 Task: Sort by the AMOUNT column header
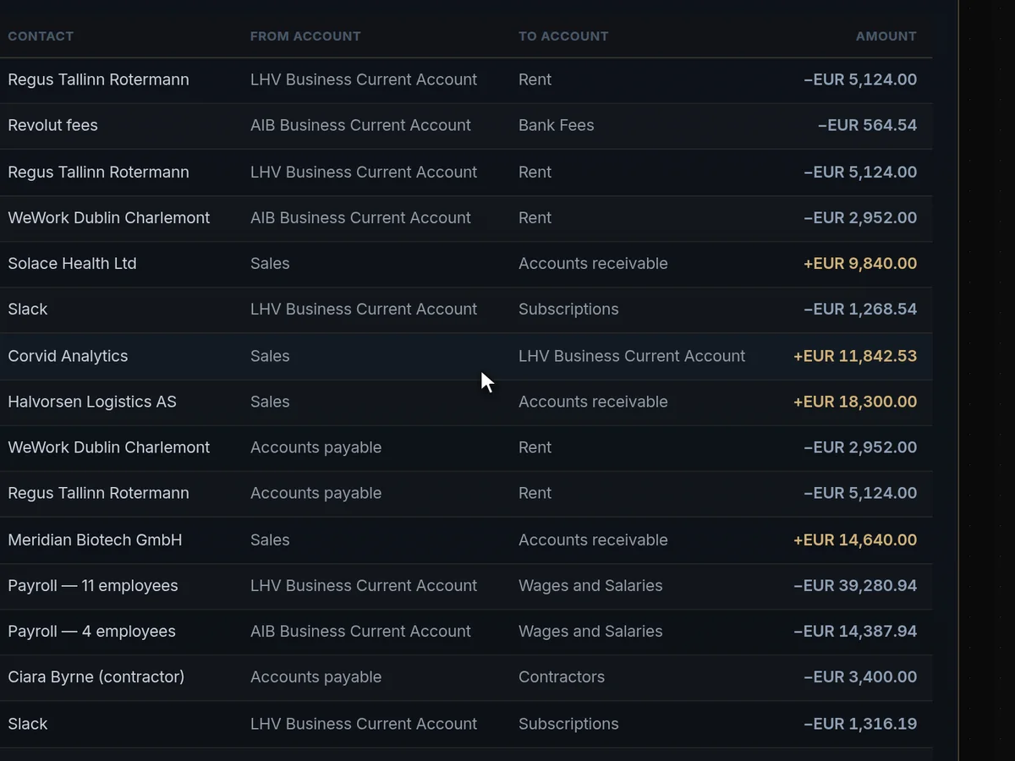[x=886, y=36]
